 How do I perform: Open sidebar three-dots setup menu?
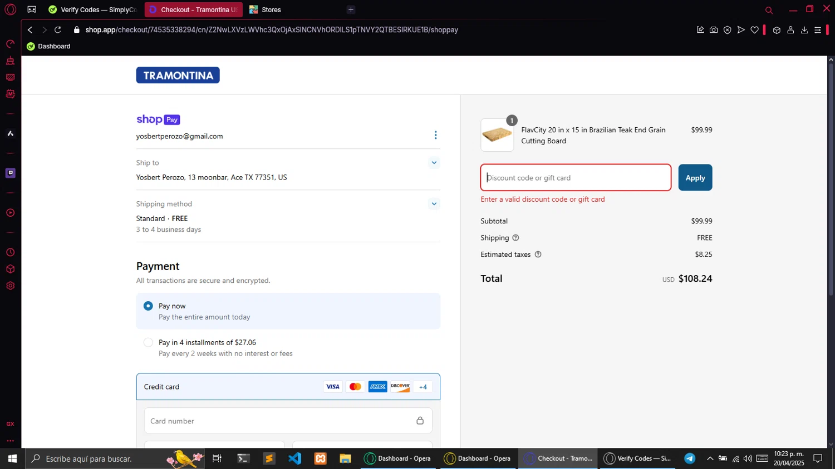(x=10, y=441)
